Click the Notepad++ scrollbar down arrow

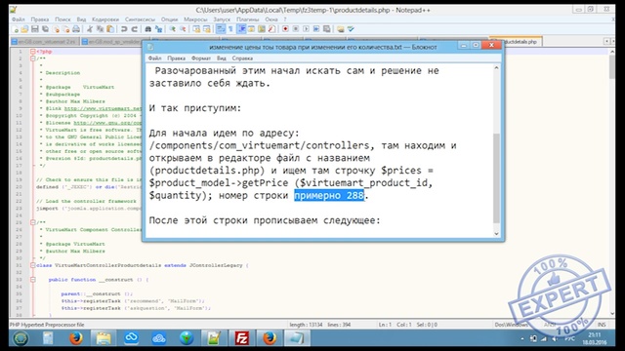coord(612,314)
